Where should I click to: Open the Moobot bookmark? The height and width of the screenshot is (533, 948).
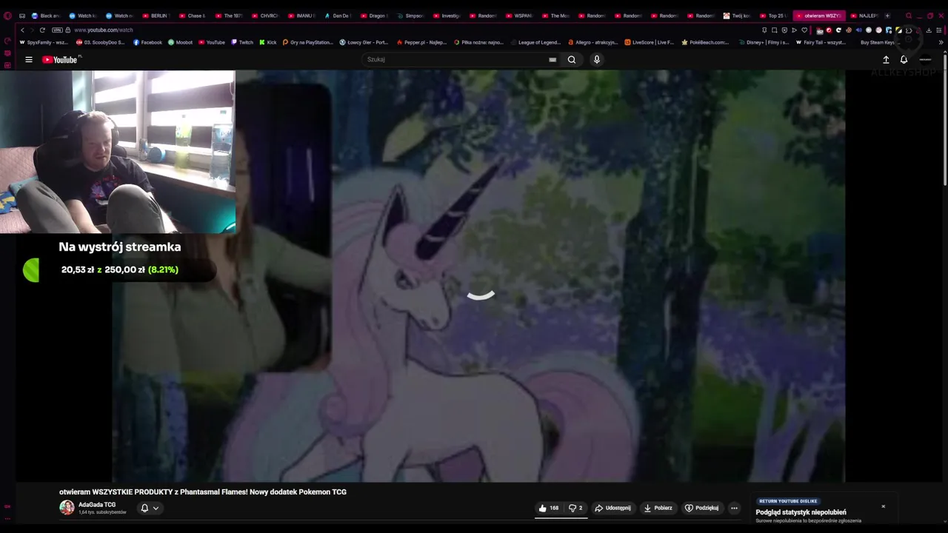click(x=180, y=42)
